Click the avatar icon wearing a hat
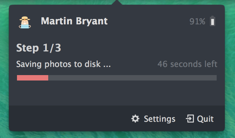Viewport: 235px width, 138px height. tap(25, 22)
